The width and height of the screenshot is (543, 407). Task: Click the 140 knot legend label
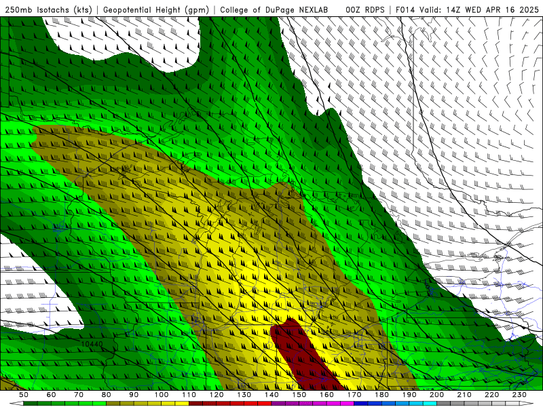271,395
